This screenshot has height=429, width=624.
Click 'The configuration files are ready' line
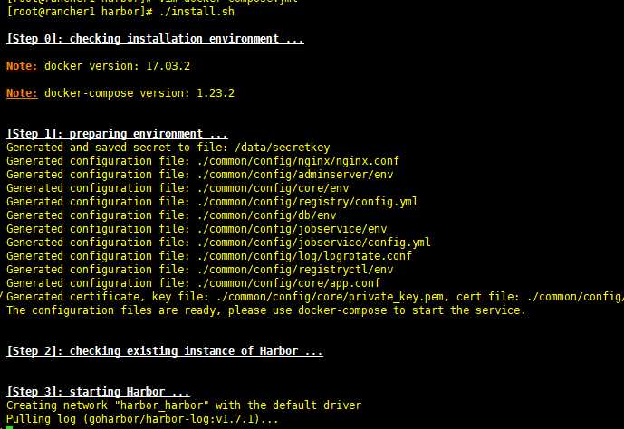(x=266, y=310)
